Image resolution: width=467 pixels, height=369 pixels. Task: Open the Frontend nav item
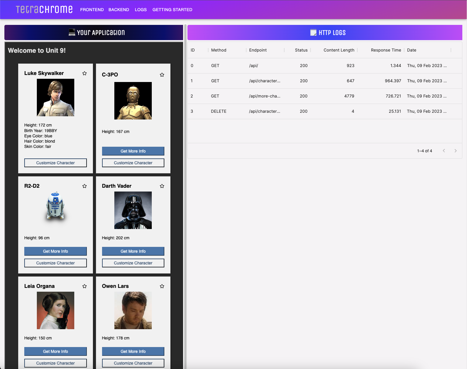point(92,10)
